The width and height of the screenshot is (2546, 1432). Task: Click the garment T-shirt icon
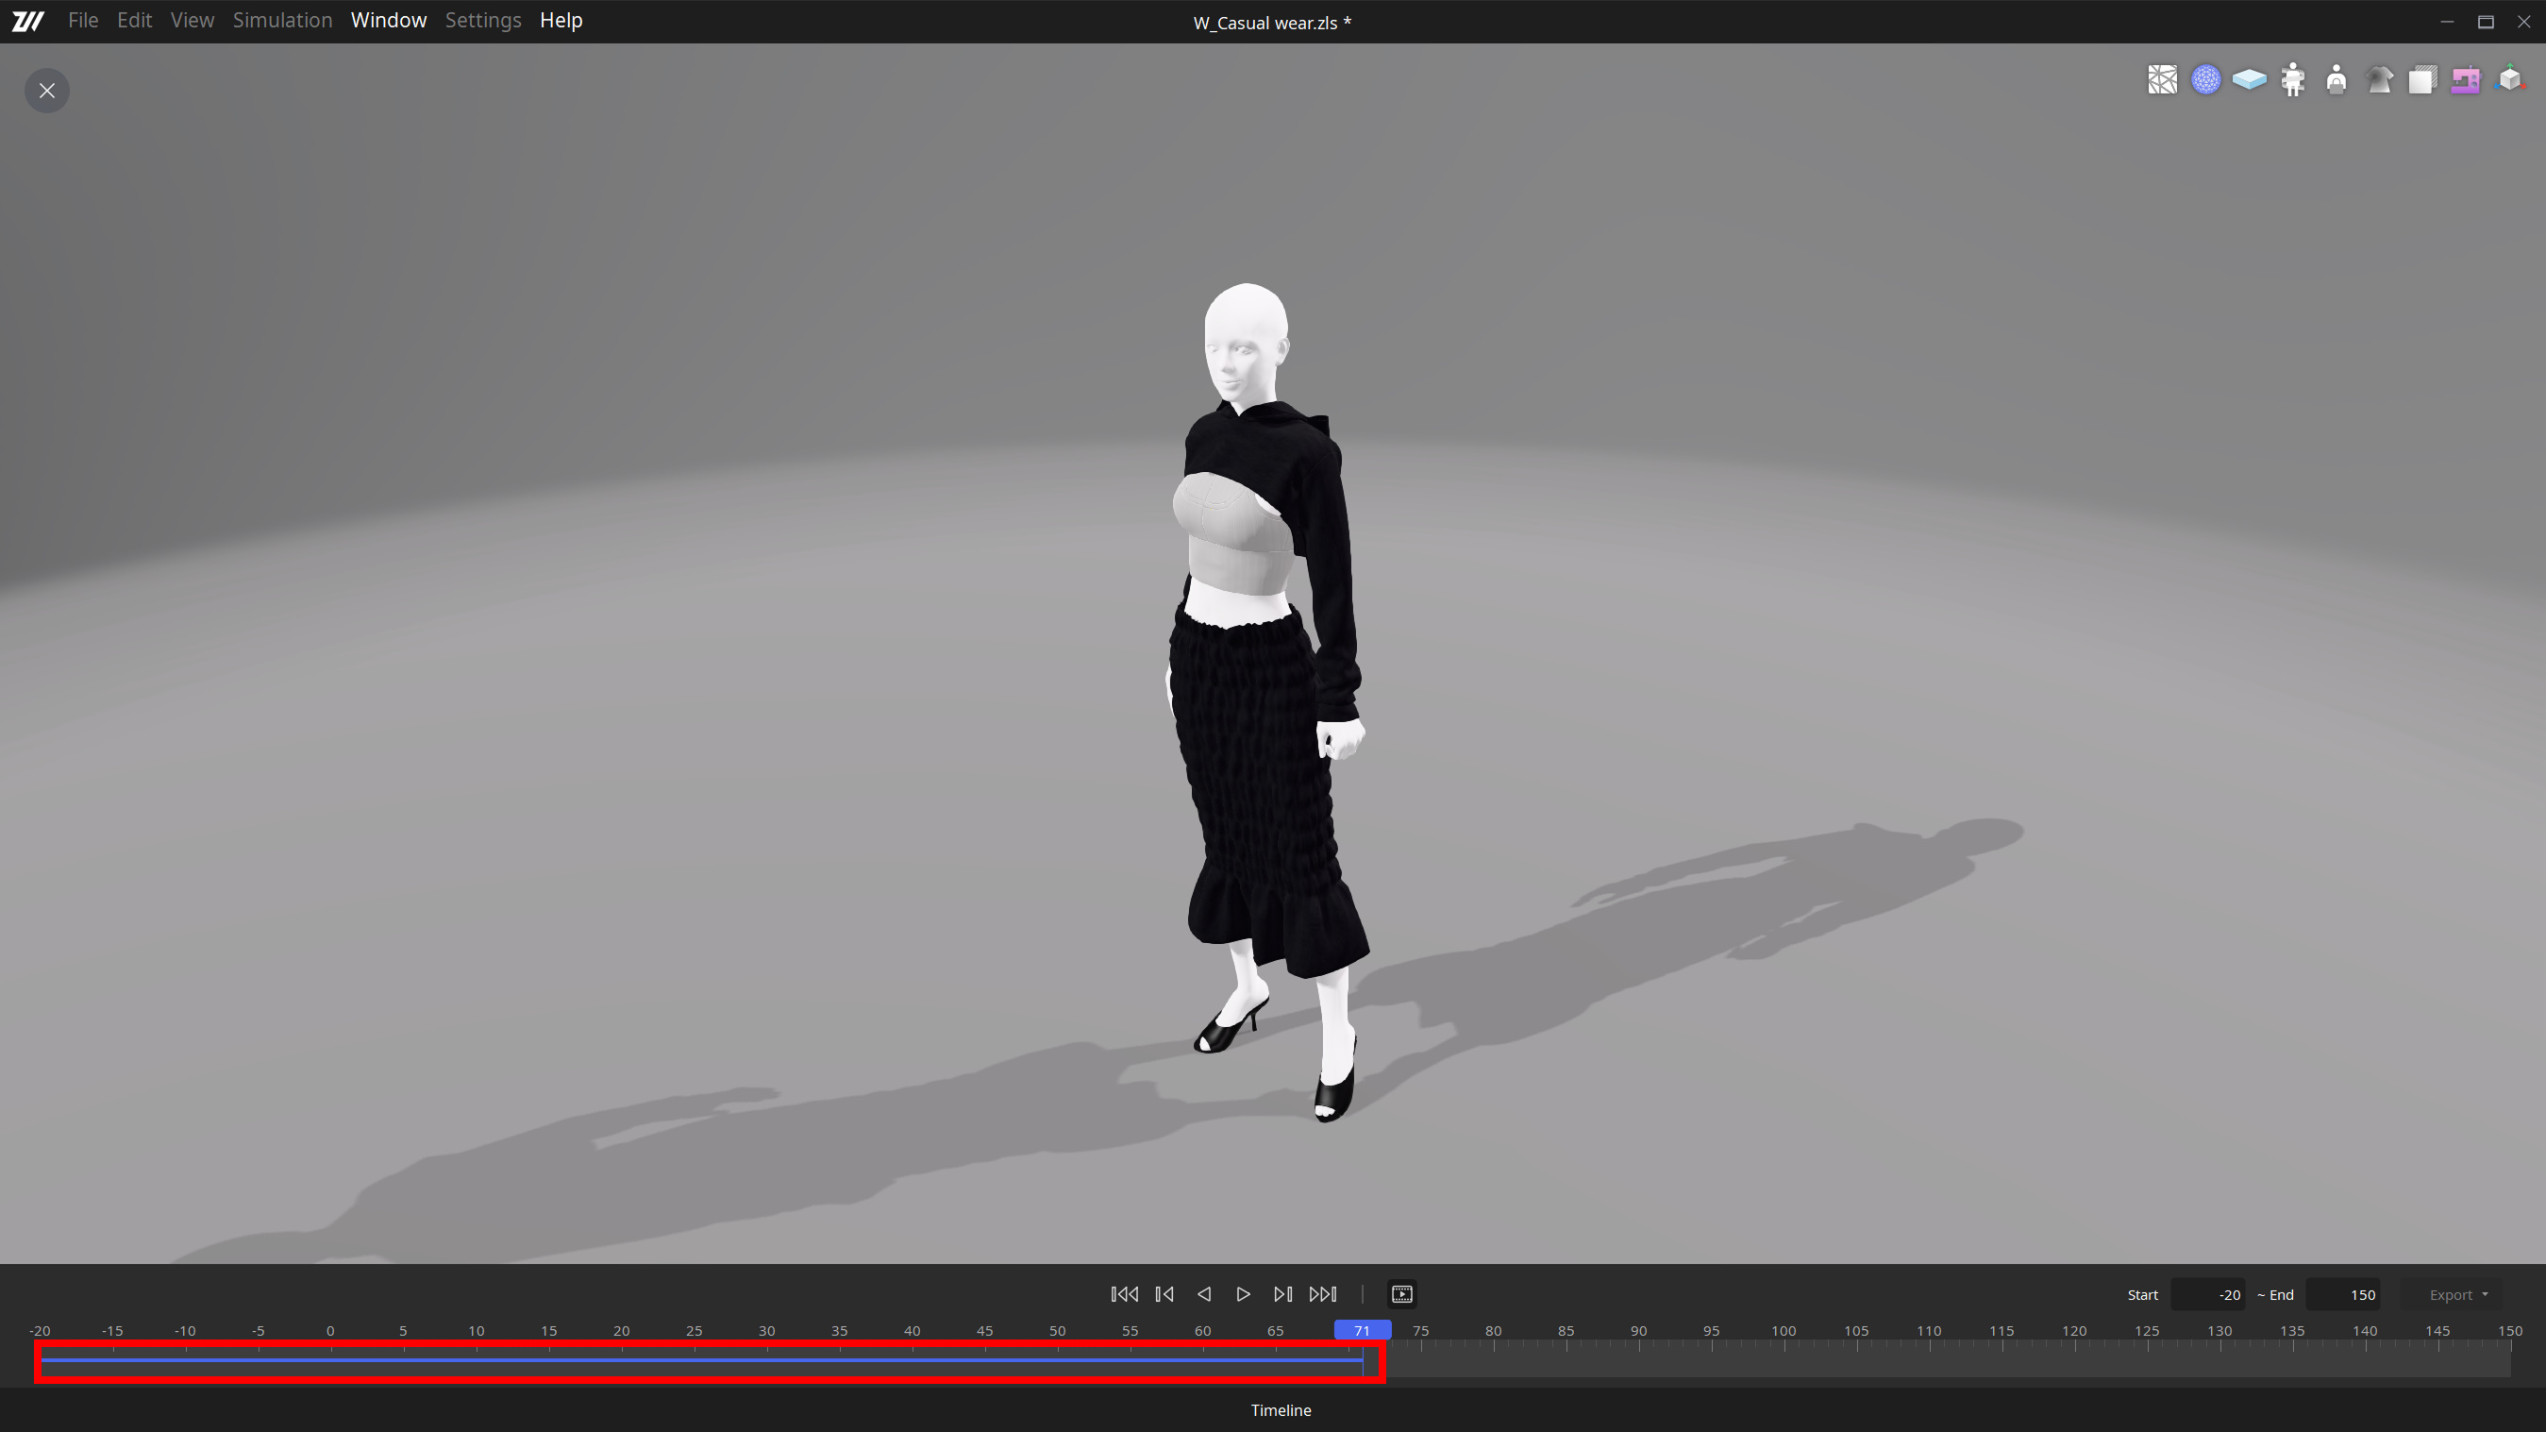[x=2379, y=80]
